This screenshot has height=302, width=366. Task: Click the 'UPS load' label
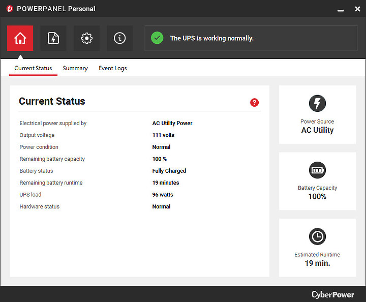tap(30, 195)
